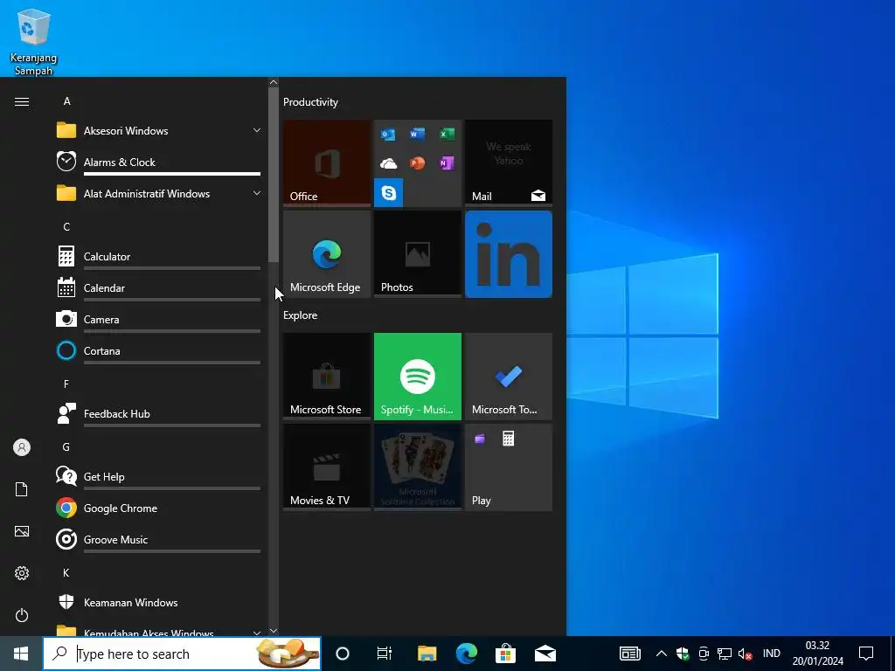Click the Productivity group heading
Screen dimensions: 895x671
[310, 102]
